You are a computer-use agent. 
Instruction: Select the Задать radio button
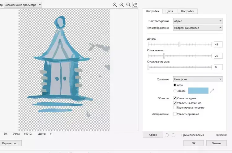(175, 91)
